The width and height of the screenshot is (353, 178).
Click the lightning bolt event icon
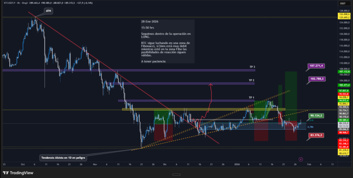click(300, 159)
